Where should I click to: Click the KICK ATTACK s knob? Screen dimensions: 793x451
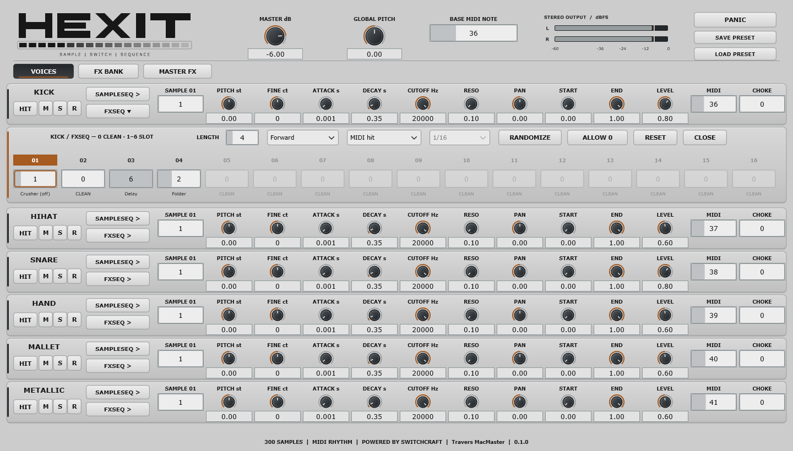click(x=326, y=104)
